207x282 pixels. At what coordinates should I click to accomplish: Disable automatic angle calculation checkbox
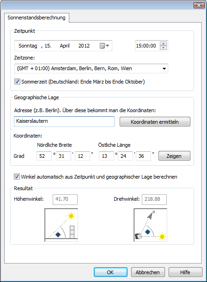pyautogui.click(x=17, y=177)
